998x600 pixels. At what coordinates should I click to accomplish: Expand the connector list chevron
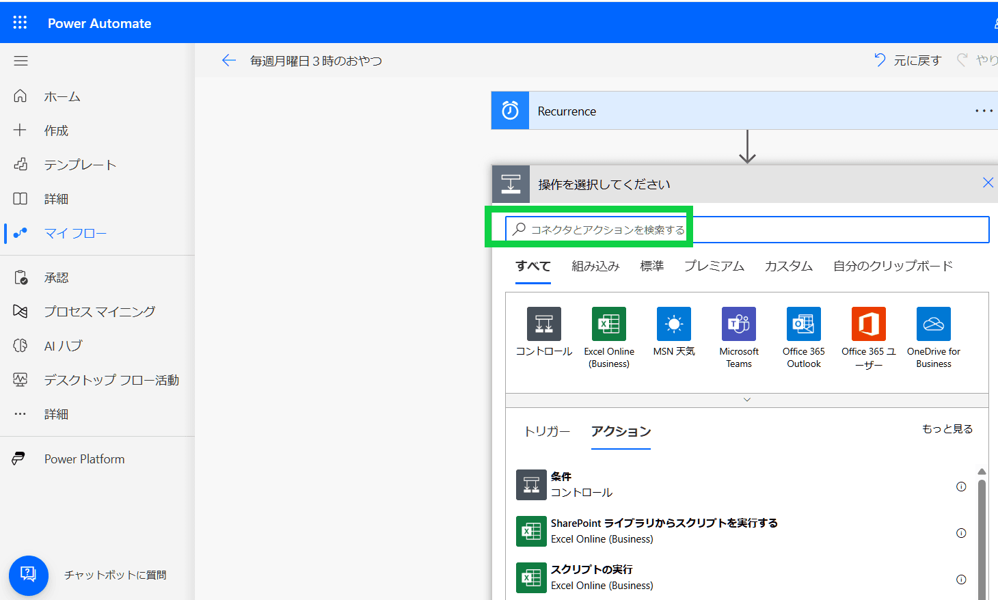coord(746,399)
